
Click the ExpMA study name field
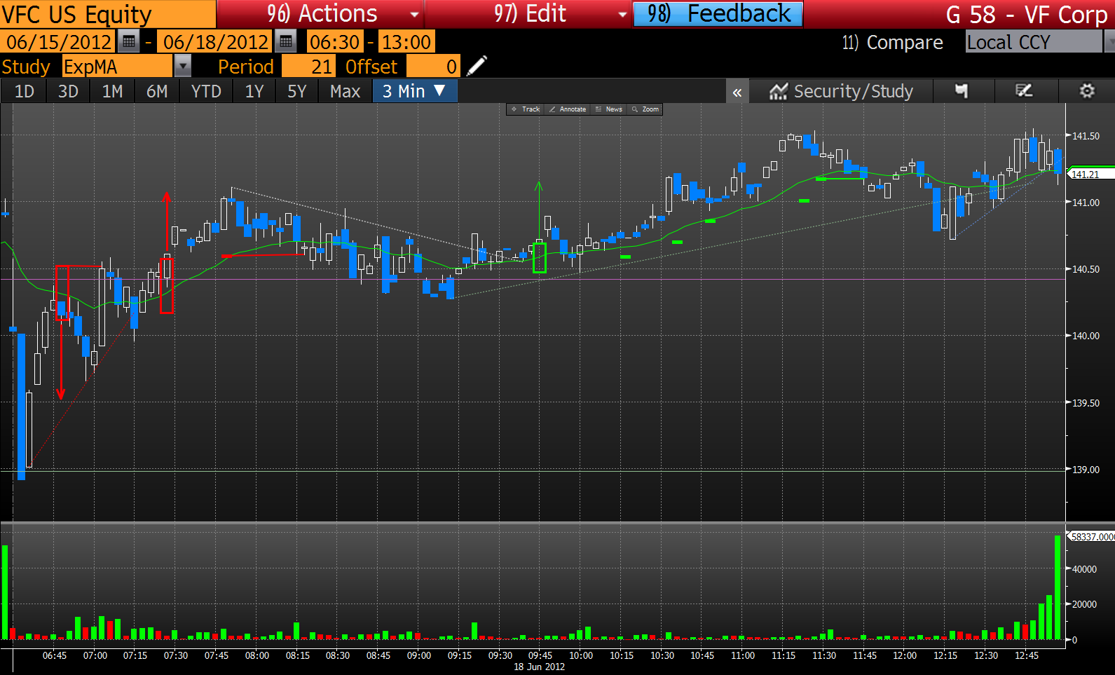point(117,67)
